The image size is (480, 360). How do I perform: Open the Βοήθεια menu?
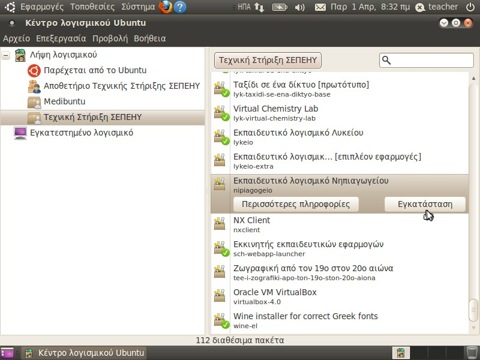(149, 38)
